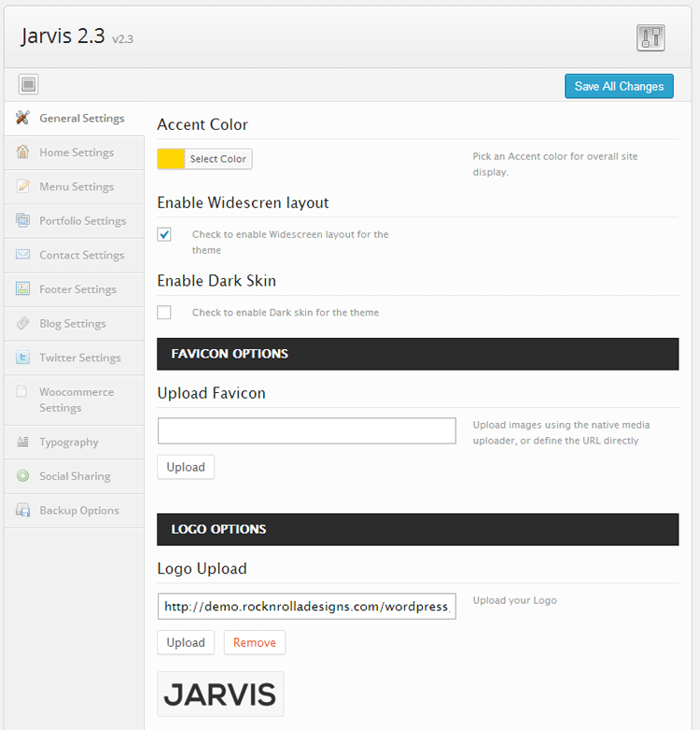
Task: Click the yellow accent color swatch
Action: pos(172,159)
